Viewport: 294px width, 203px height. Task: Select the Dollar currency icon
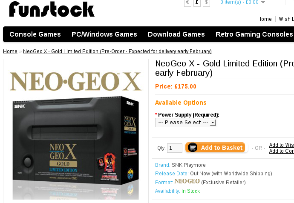pyautogui.click(x=206, y=3)
